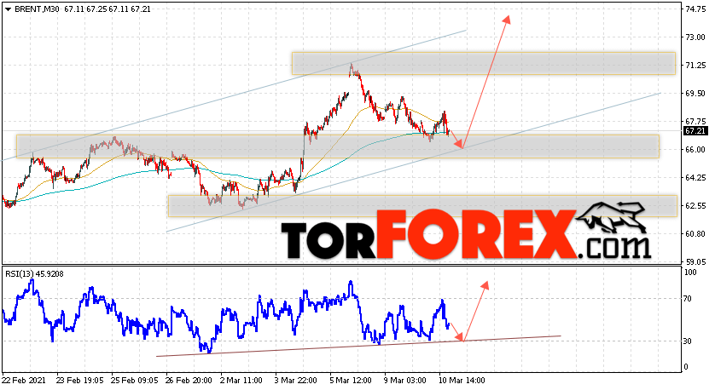
Task: Click the 71.25 price axis label
Action: click(695, 66)
